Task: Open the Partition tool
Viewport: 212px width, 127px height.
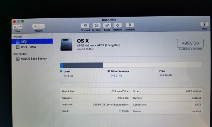Action: 97,25
